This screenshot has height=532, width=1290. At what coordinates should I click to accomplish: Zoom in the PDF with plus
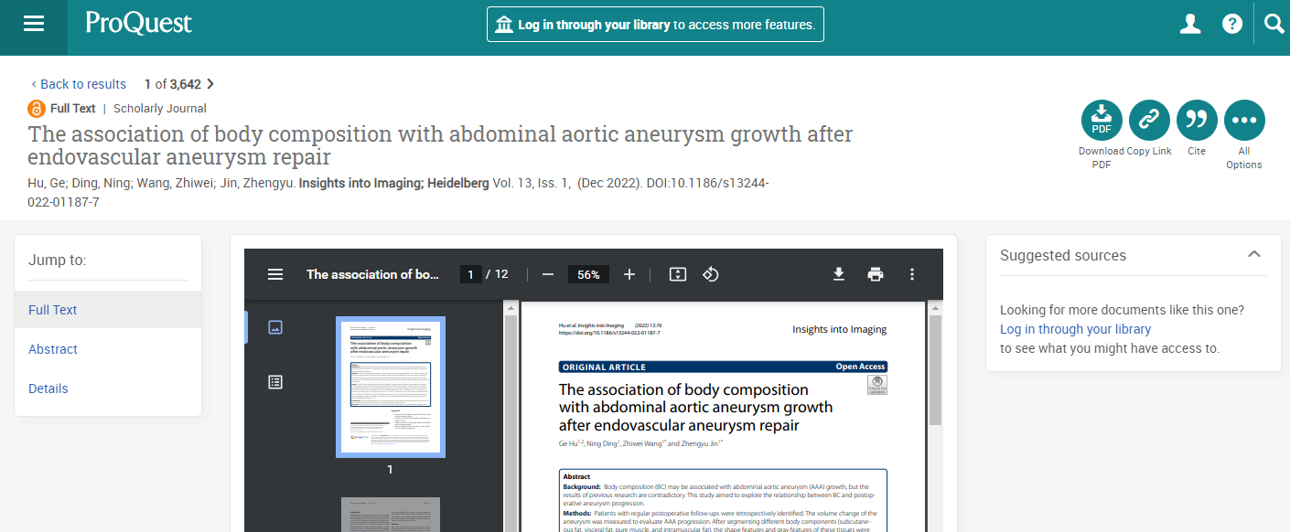coord(629,274)
